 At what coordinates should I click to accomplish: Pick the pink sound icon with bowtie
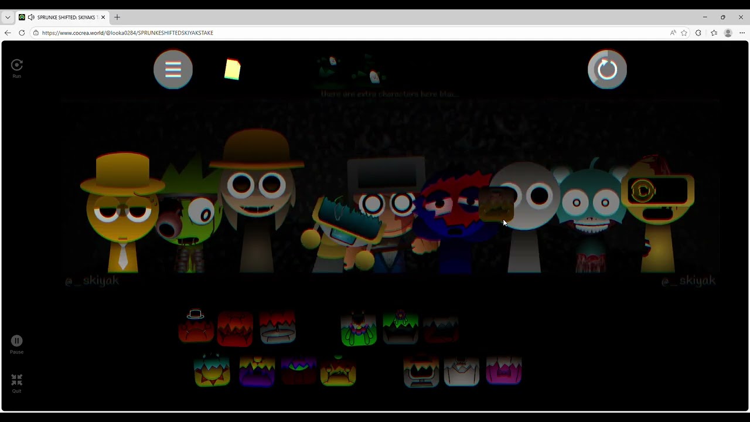coord(504,370)
